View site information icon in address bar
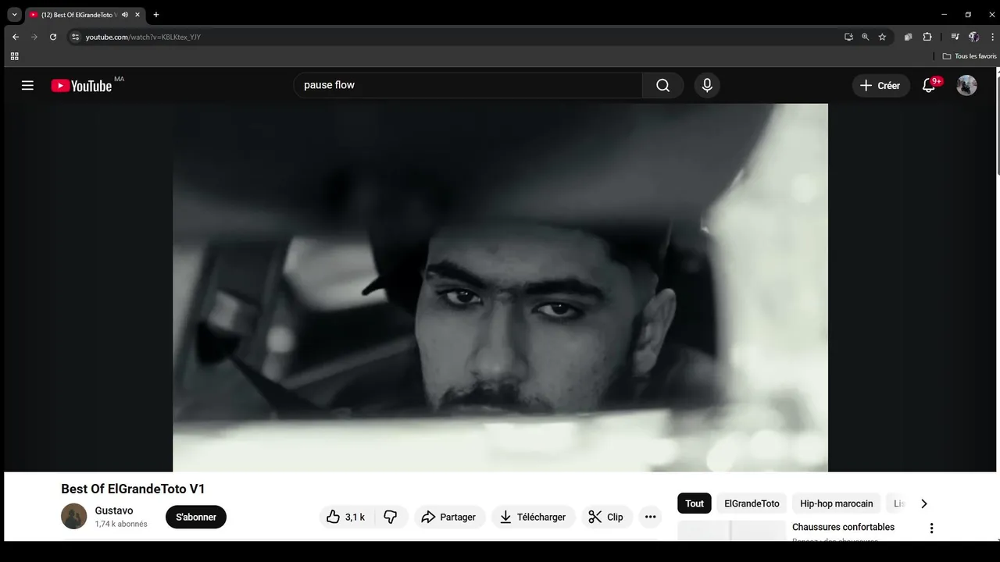 tap(75, 37)
